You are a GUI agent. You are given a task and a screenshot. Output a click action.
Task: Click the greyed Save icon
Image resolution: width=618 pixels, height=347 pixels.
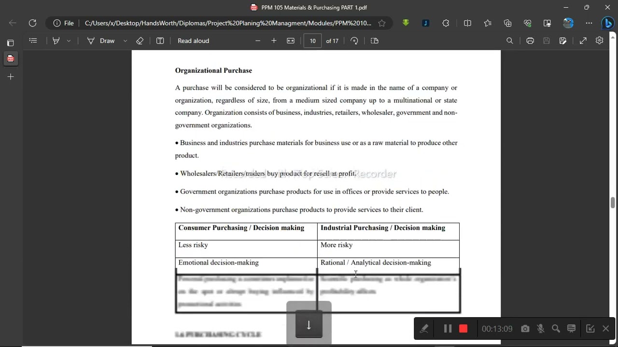[547, 40]
